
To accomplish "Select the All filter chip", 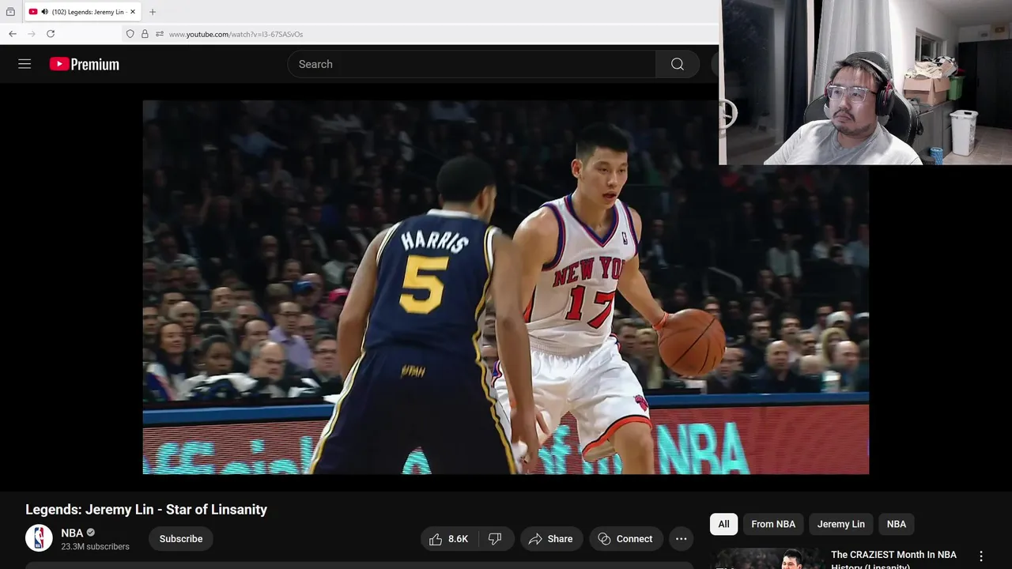I will coord(723,524).
